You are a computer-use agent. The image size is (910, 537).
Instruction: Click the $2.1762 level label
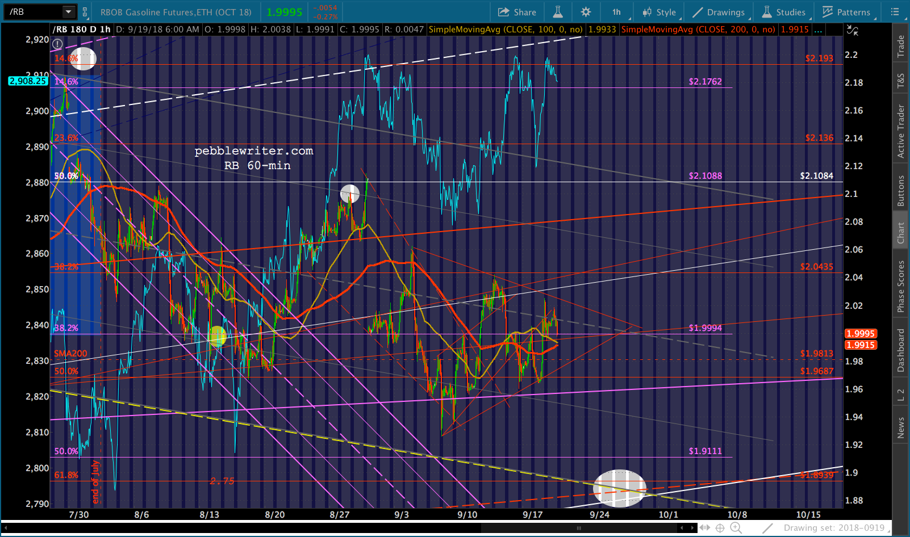(705, 82)
